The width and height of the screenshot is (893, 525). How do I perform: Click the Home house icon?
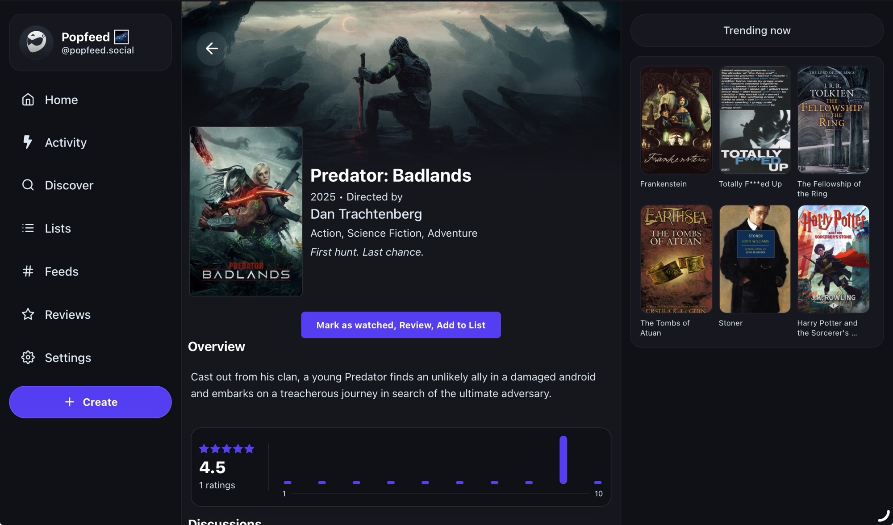[28, 100]
